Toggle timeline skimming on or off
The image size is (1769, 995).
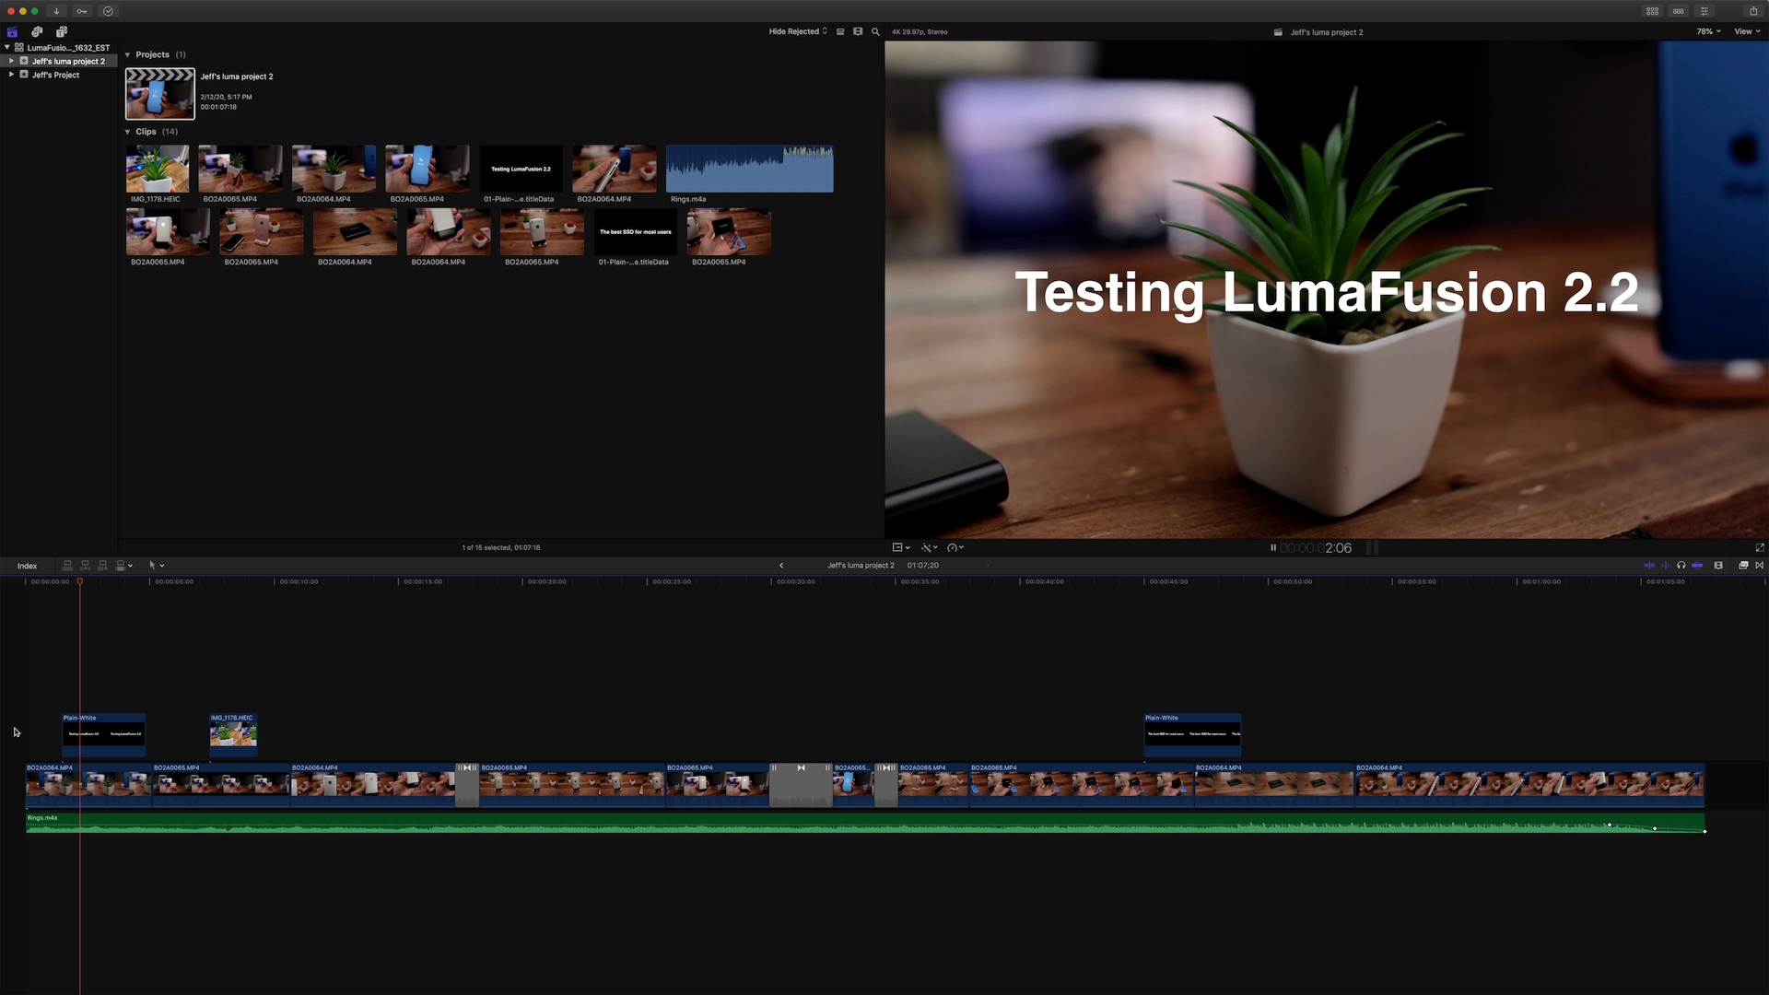pos(1649,565)
